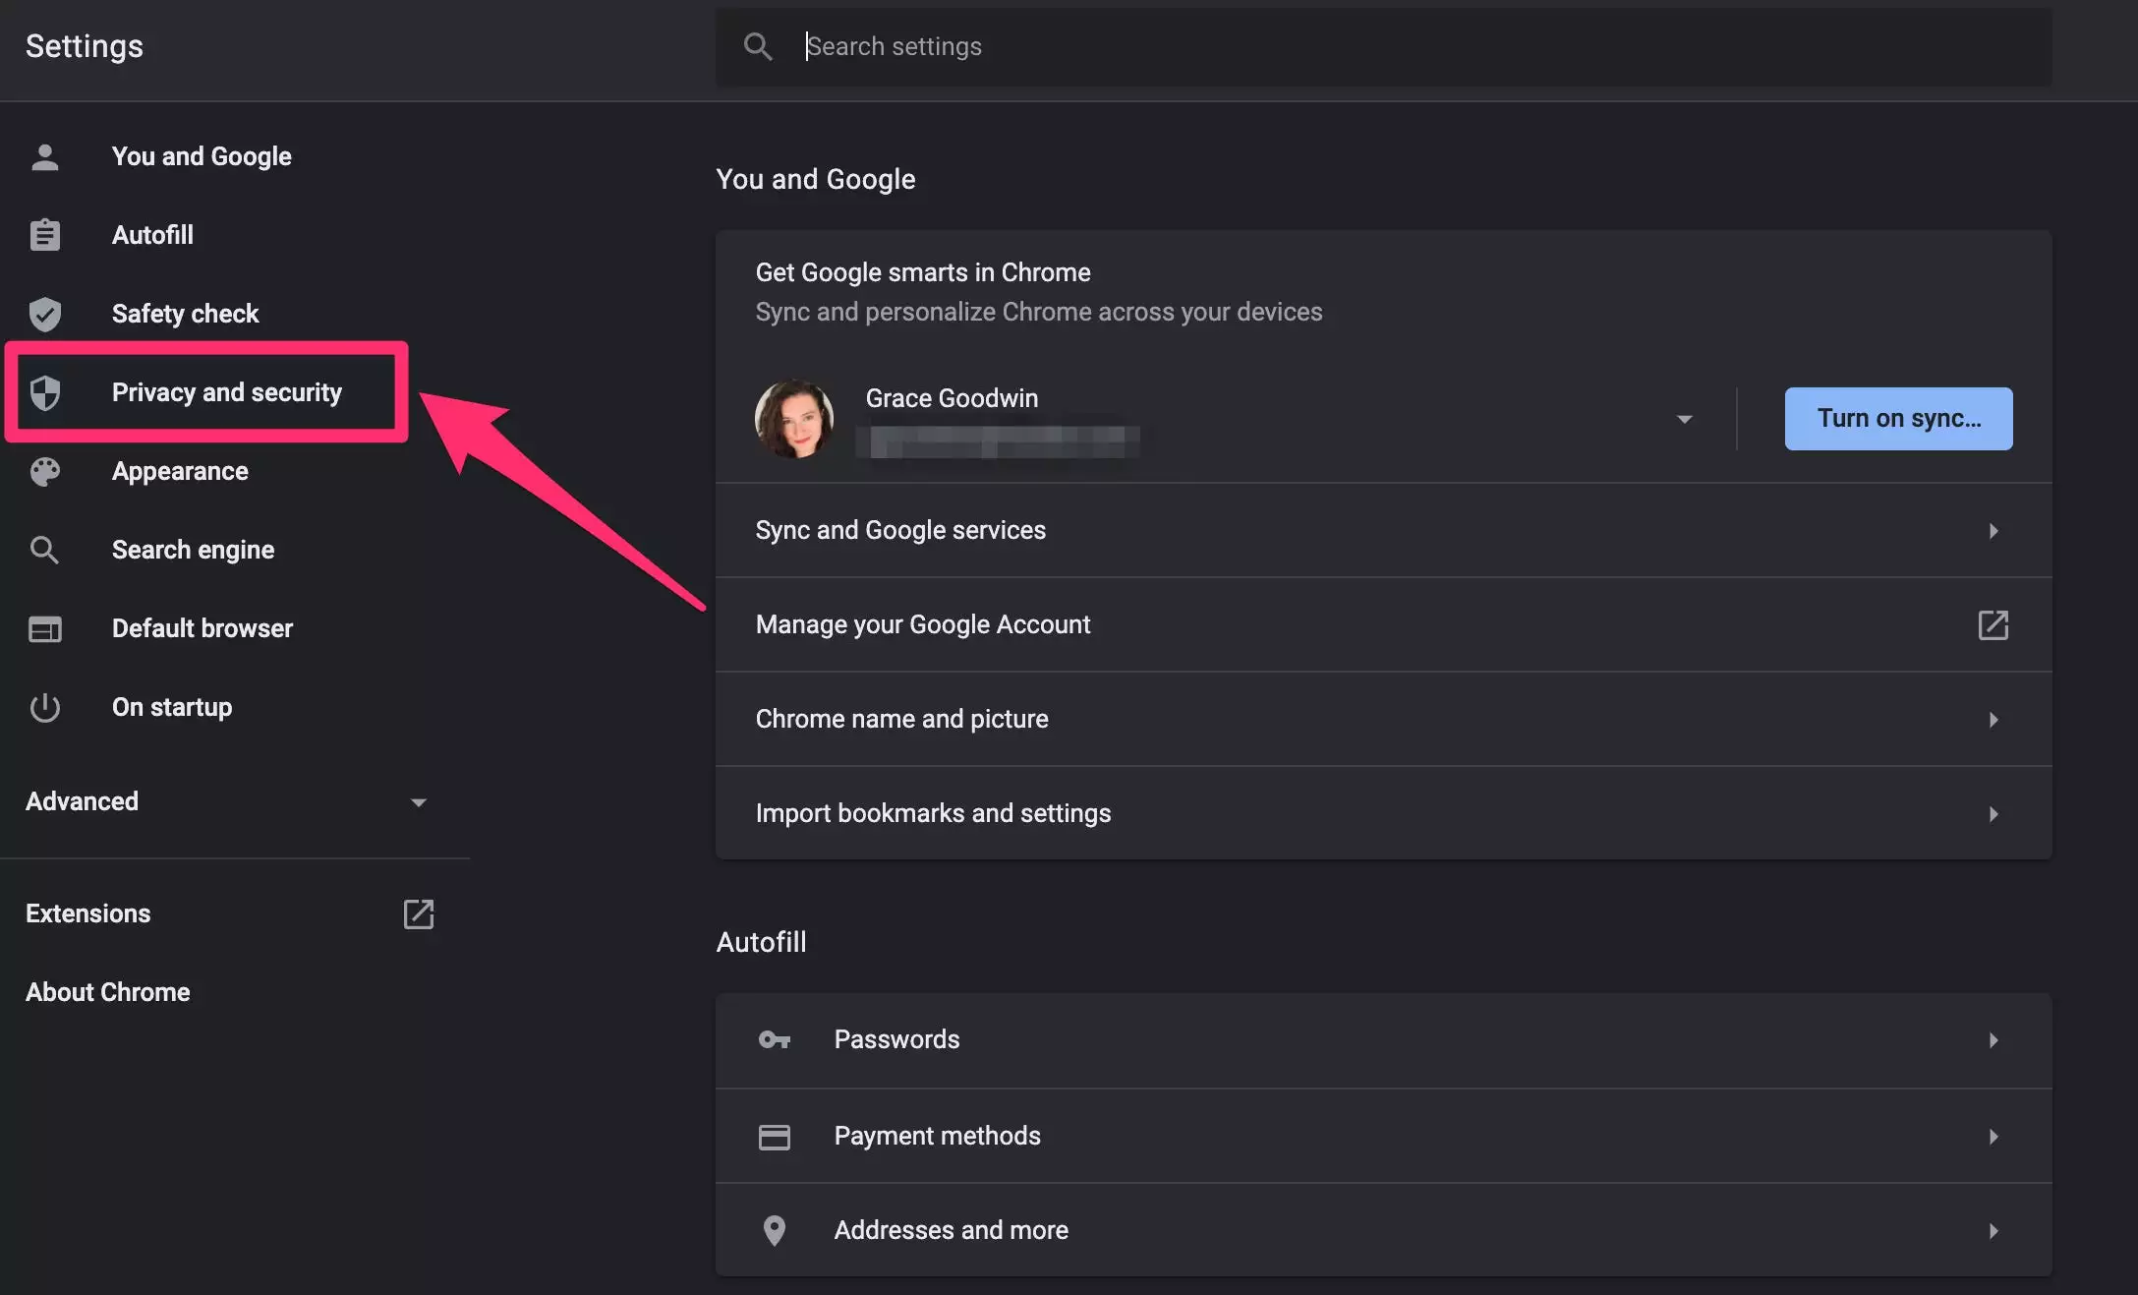Click the Payment methods label
Image resolution: width=2138 pixels, height=1295 pixels.
click(937, 1136)
